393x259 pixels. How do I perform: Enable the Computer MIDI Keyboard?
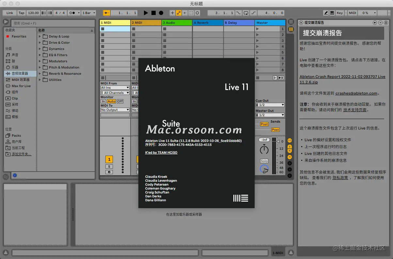332,13
